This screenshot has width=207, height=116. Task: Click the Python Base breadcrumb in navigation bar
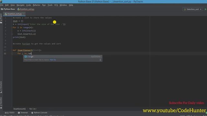point(8,9)
